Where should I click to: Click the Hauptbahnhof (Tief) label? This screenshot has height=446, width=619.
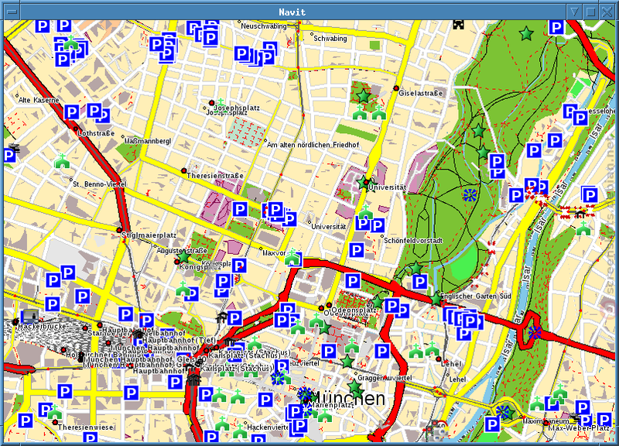pyautogui.click(x=179, y=340)
